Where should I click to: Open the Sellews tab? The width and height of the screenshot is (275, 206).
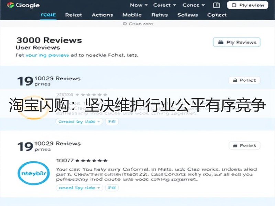(x=187, y=15)
